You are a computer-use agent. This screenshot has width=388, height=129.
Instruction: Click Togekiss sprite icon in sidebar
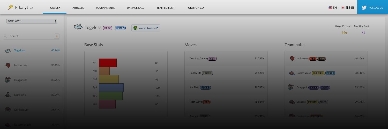tap(8, 51)
